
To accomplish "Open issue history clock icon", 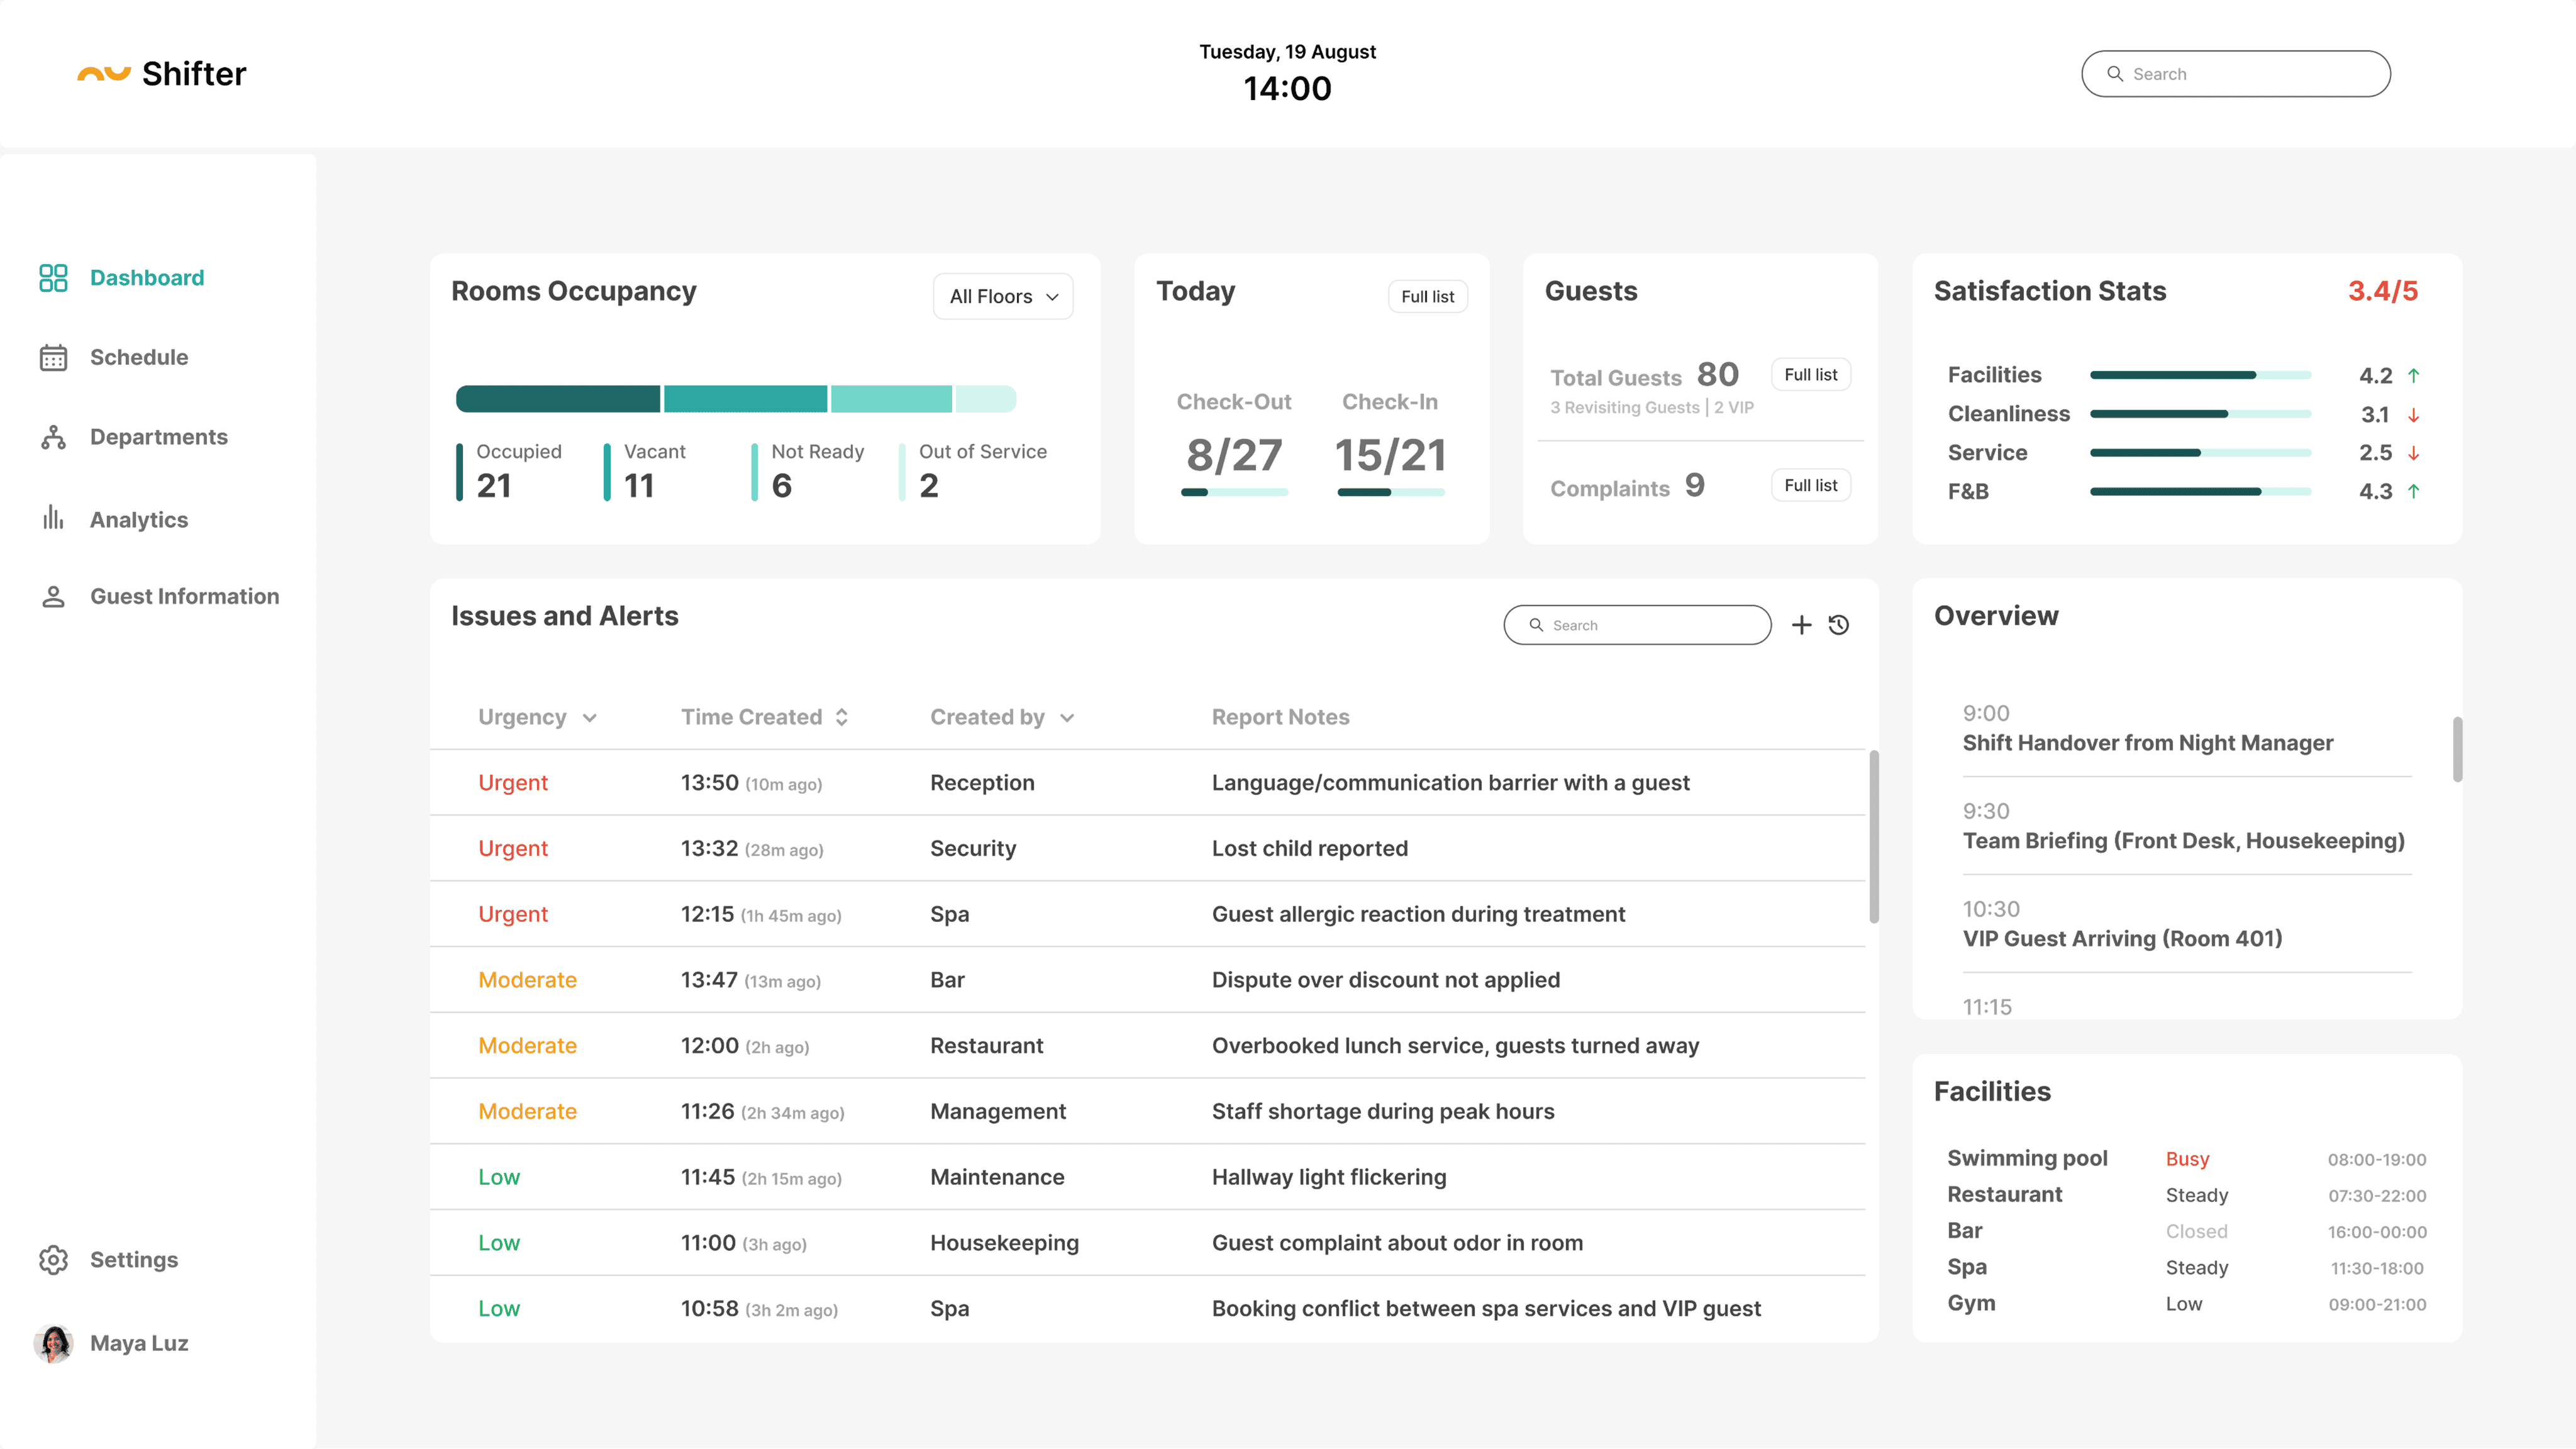I will pyautogui.click(x=1839, y=625).
